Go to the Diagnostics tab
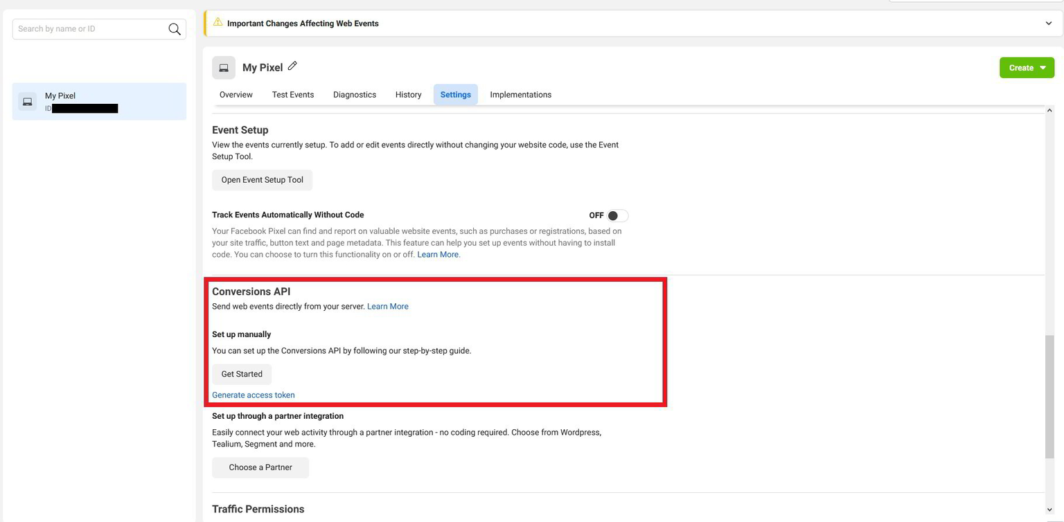1064x522 pixels. [355, 95]
